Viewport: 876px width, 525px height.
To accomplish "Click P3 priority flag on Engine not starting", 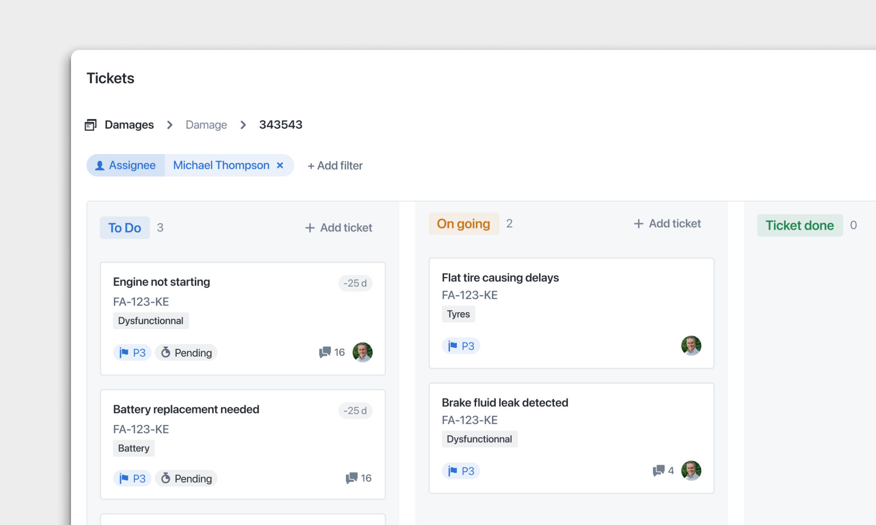I will click(x=132, y=353).
